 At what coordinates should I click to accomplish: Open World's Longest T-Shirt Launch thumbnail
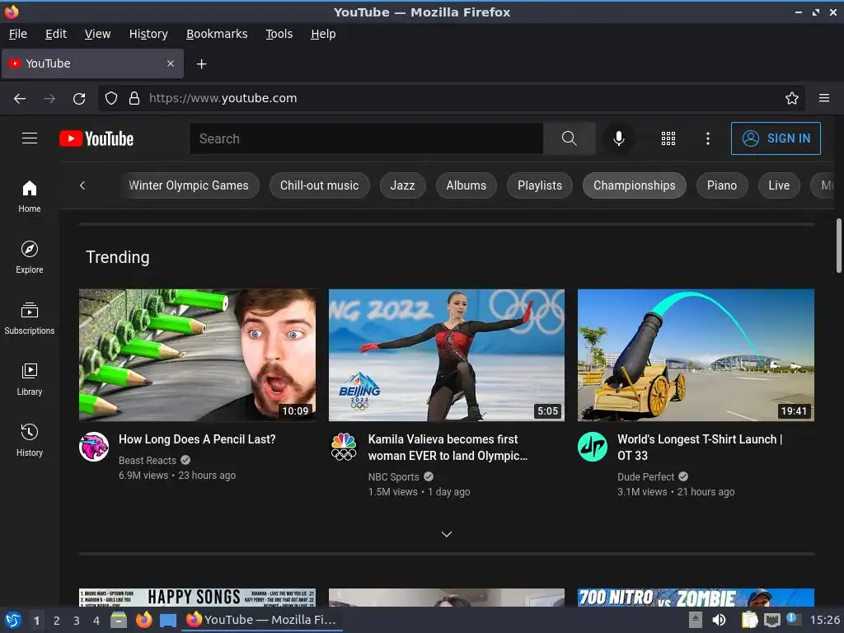coord(696,355)
